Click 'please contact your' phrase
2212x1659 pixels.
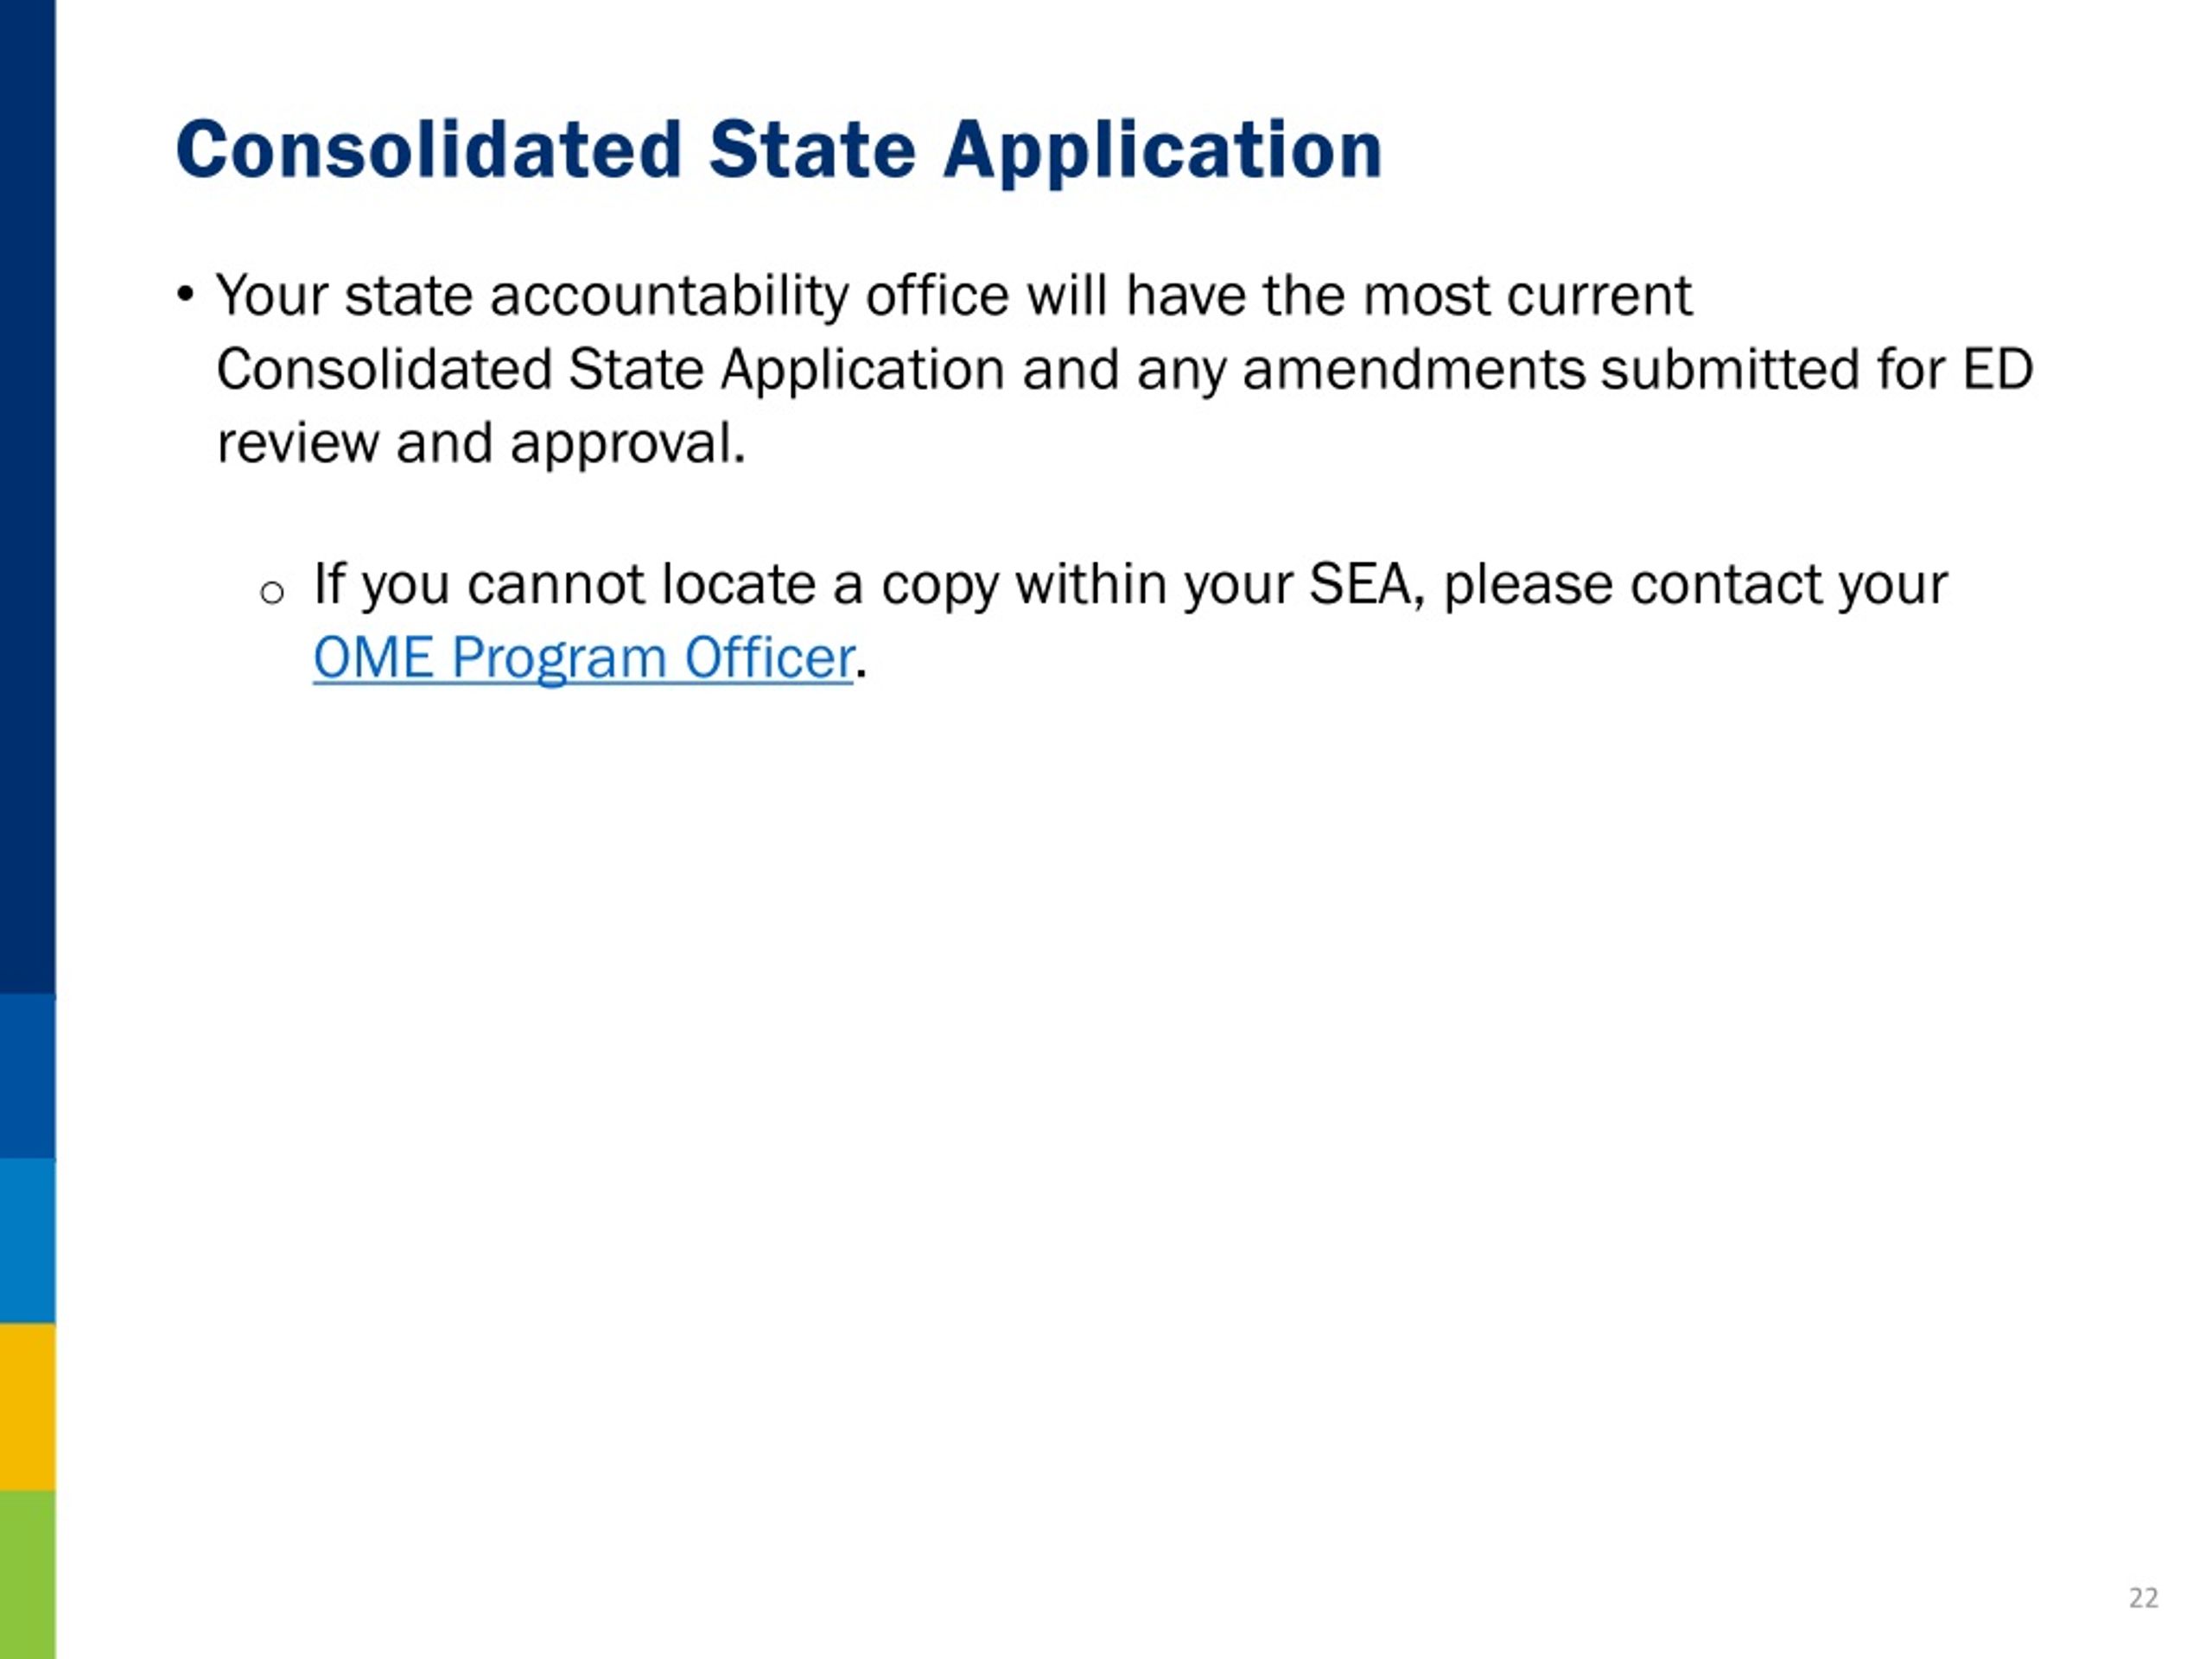tap(1695, 586)
